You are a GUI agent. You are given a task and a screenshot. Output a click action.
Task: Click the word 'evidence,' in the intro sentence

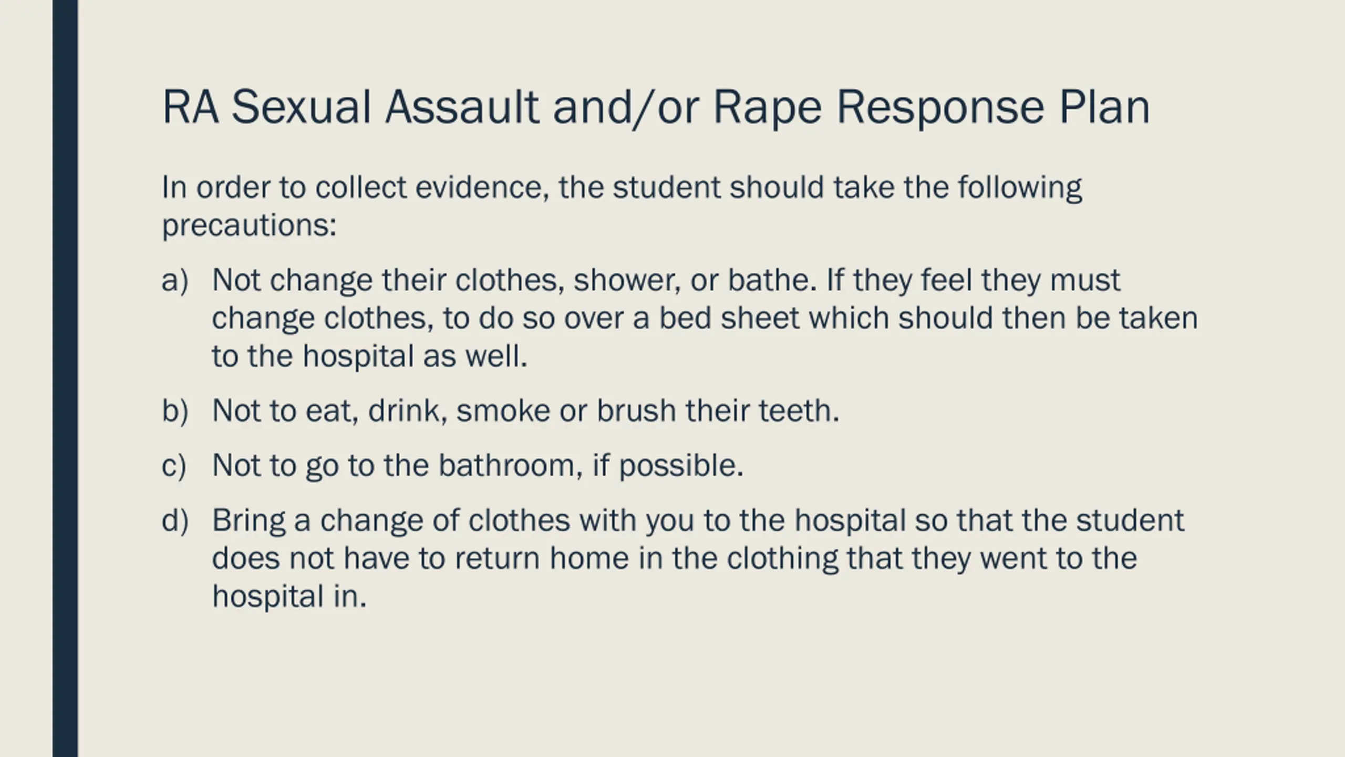483,187
